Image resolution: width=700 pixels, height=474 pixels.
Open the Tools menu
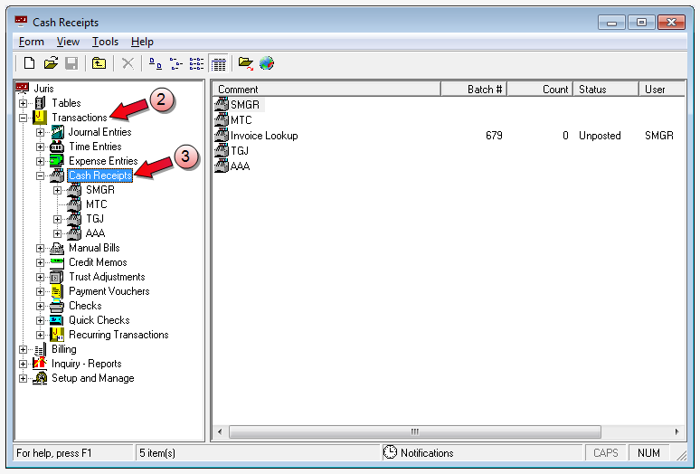coord(105,42)
